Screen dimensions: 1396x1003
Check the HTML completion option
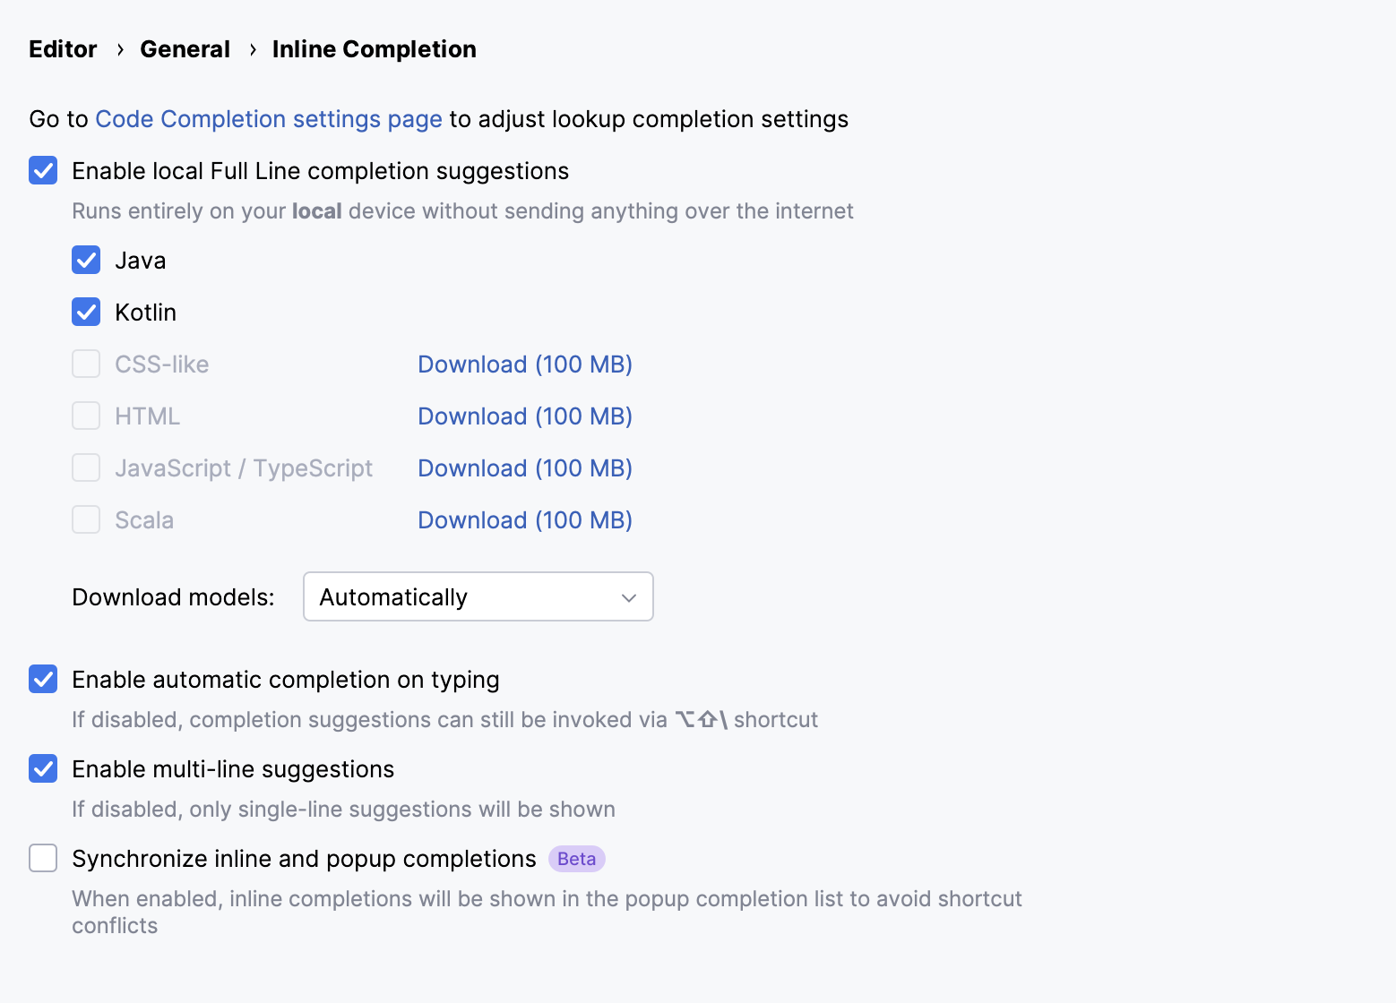(85, 416)
